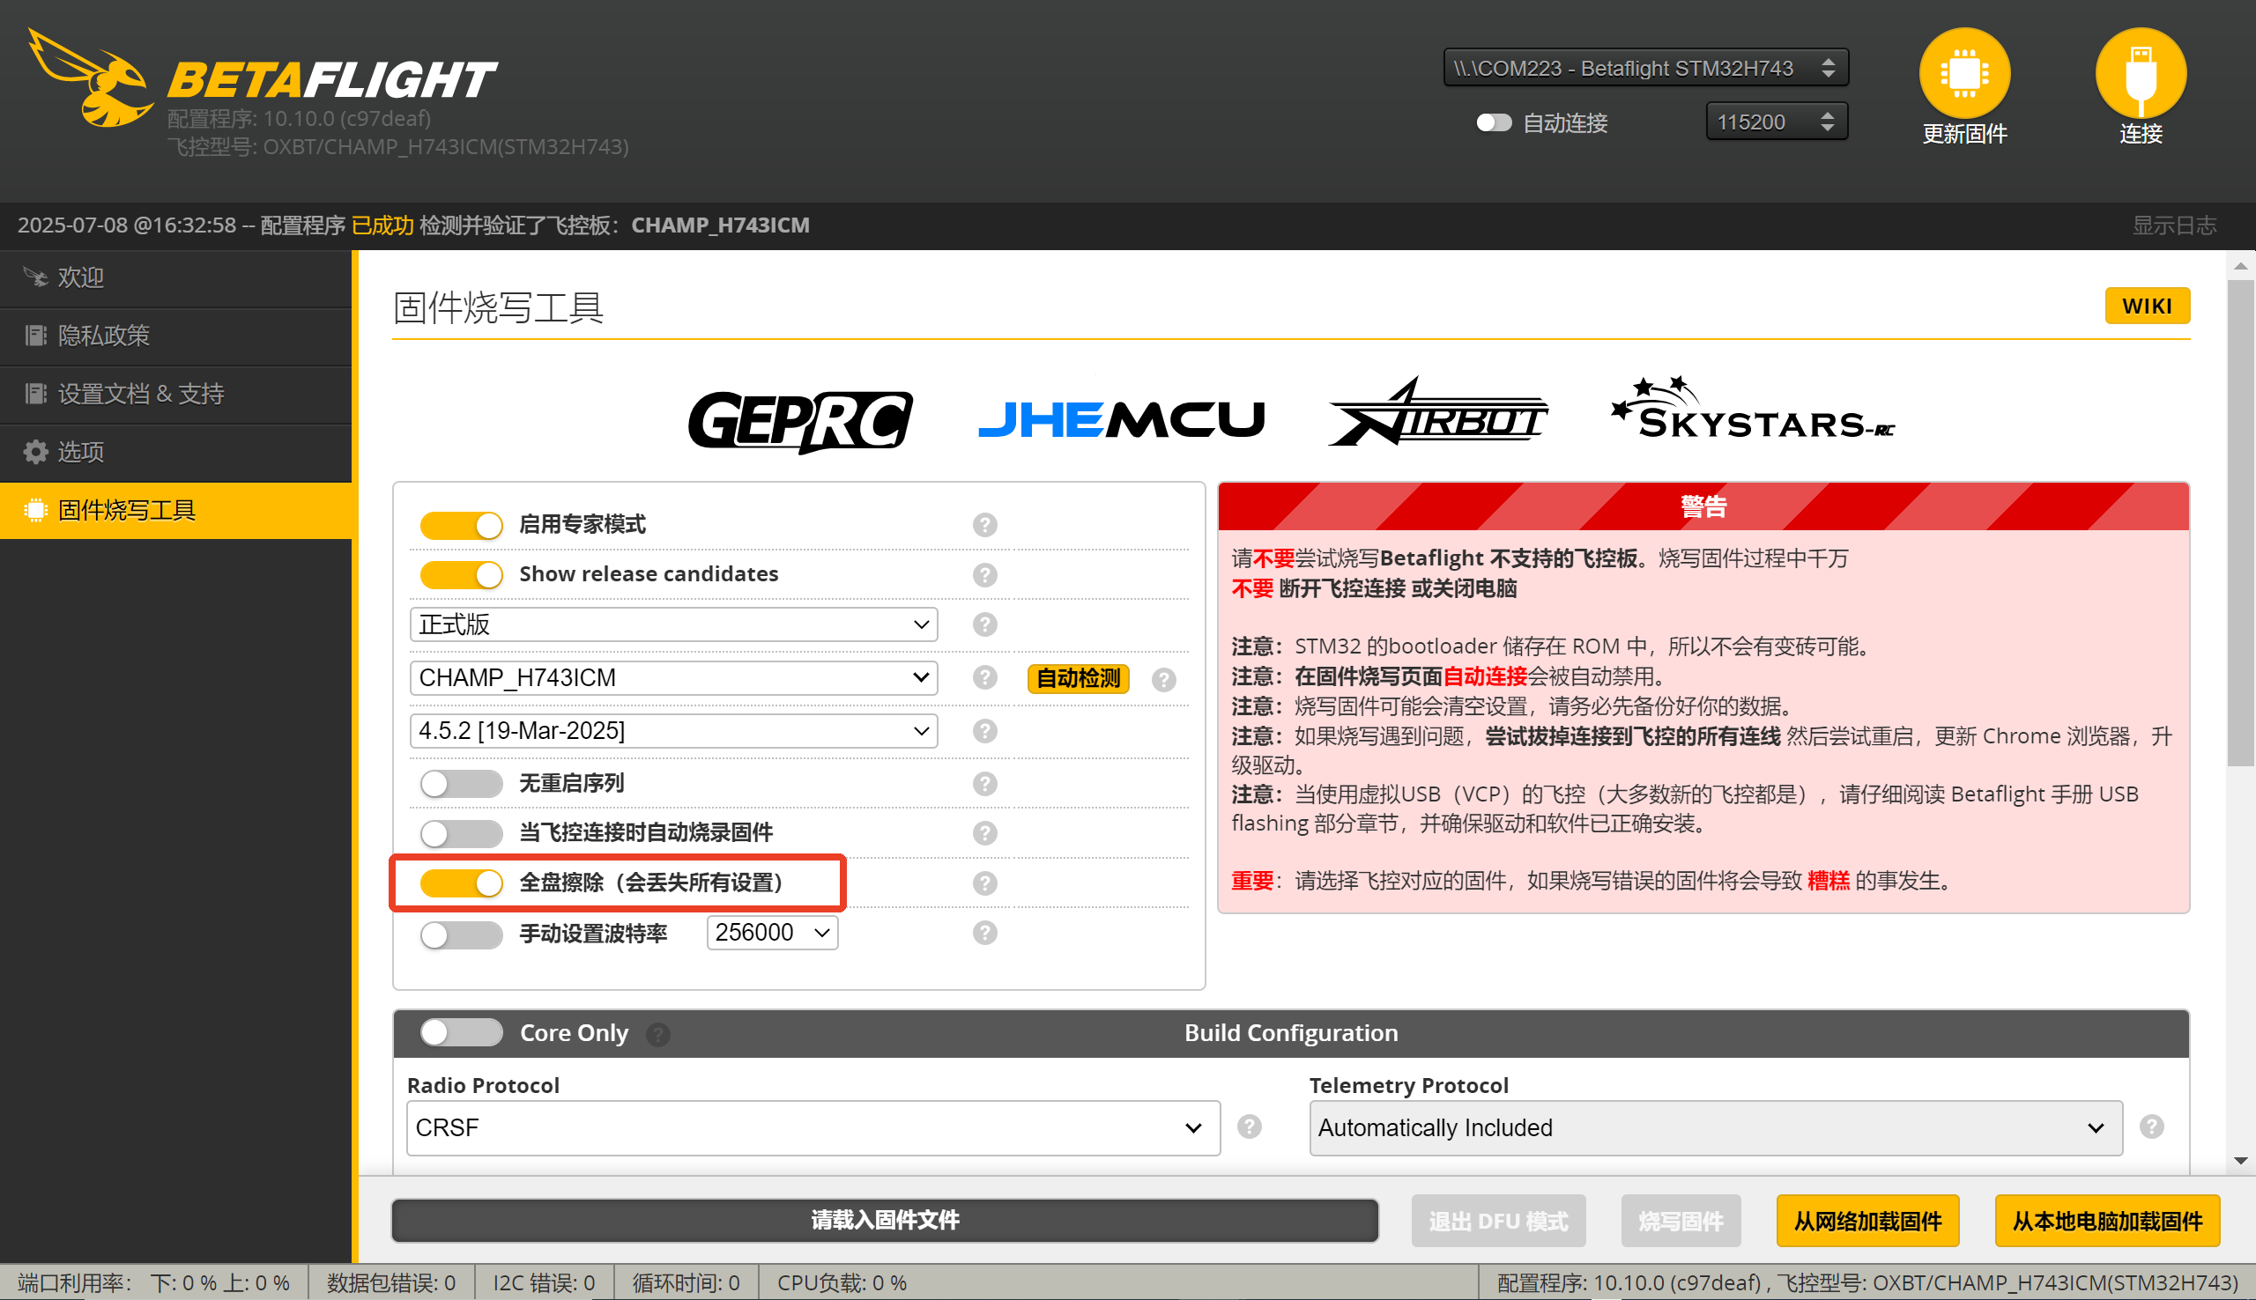Click help icon beside expert mode toggle
The image size is (2256, 1300).
[x=984, y=525]
